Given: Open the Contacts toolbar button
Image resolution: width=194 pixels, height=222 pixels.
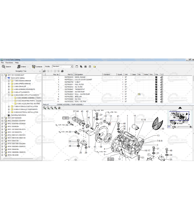Looking at the screenshot, I should coord(34,67).
